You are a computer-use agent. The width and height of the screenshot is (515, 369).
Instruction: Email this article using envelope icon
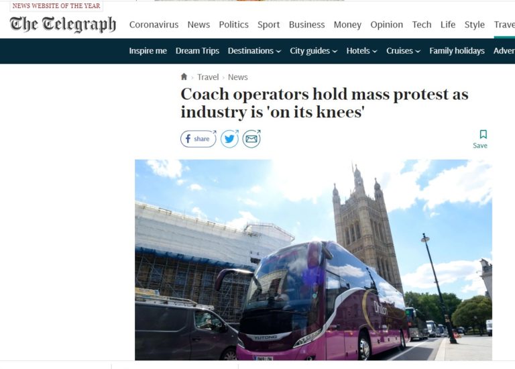(251, 139)
